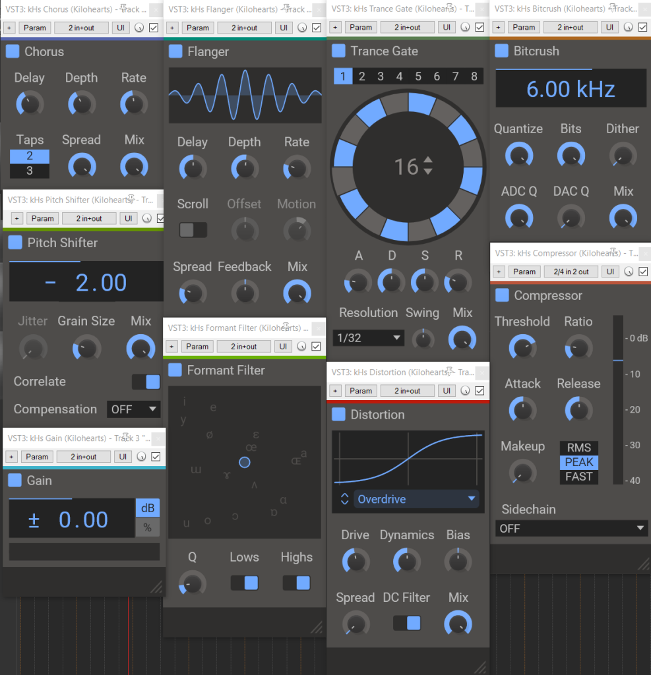Image resolution: width=651 pixels, height=675 pixels.
Task: Click the Formant Filter vowel position dot
Action: tap(244, 462)
